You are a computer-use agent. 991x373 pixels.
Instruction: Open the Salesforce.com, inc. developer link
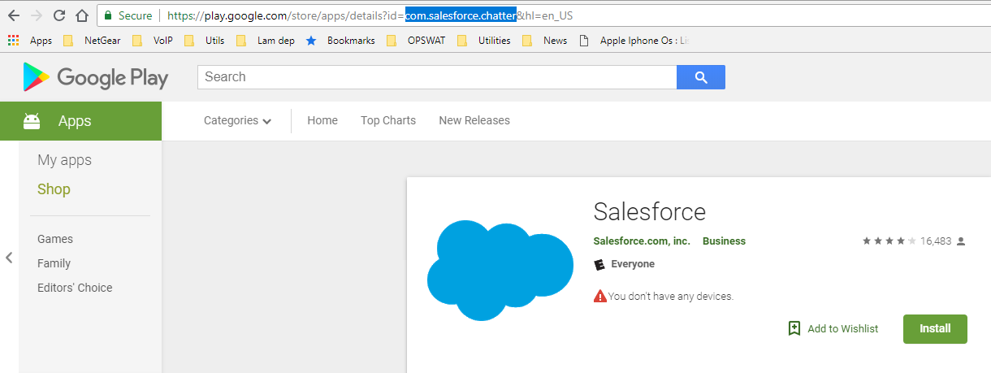642,241
